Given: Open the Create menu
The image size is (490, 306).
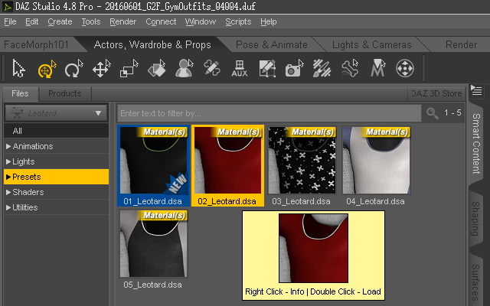Looking at the screenshot, I should [60, 22].
